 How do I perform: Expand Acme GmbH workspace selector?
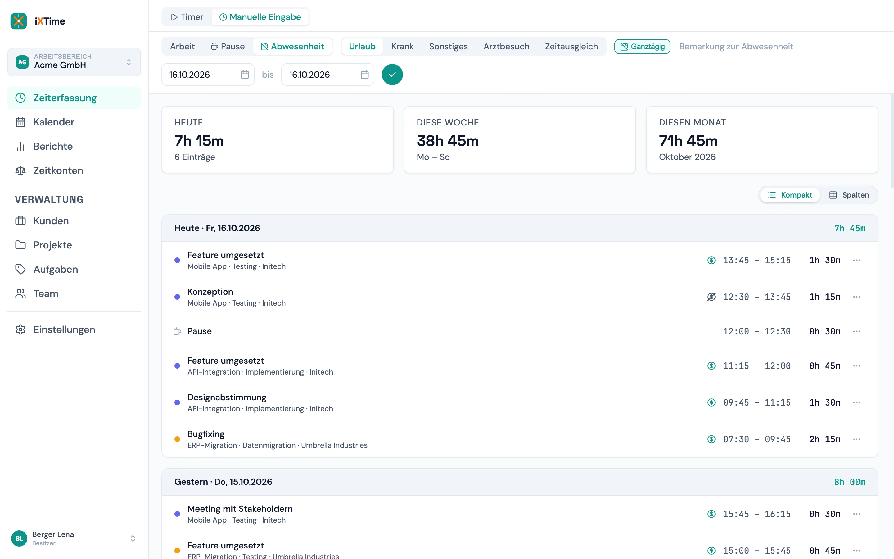74,62
